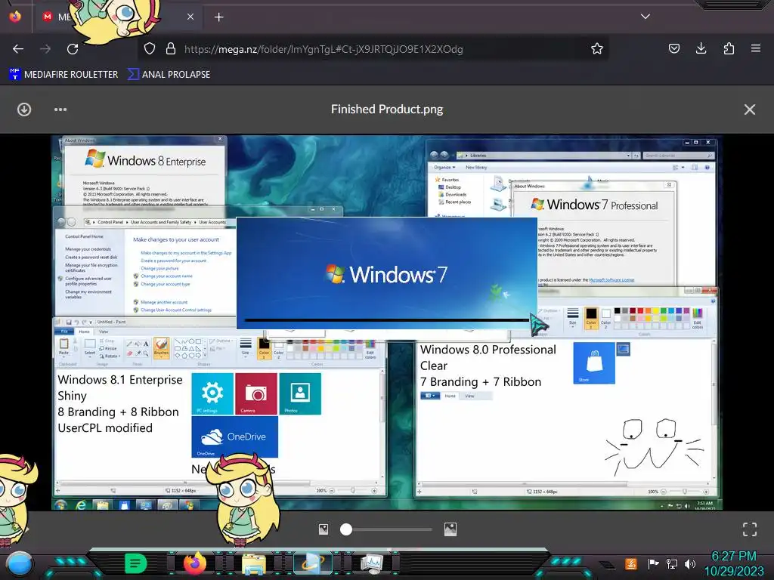
Task: Click the previewed Windows 7 screenshot image
Action: 386,322
